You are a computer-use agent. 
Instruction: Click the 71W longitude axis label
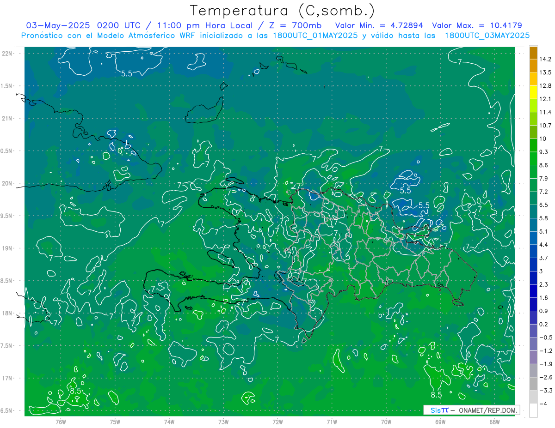tap(332, 422)
